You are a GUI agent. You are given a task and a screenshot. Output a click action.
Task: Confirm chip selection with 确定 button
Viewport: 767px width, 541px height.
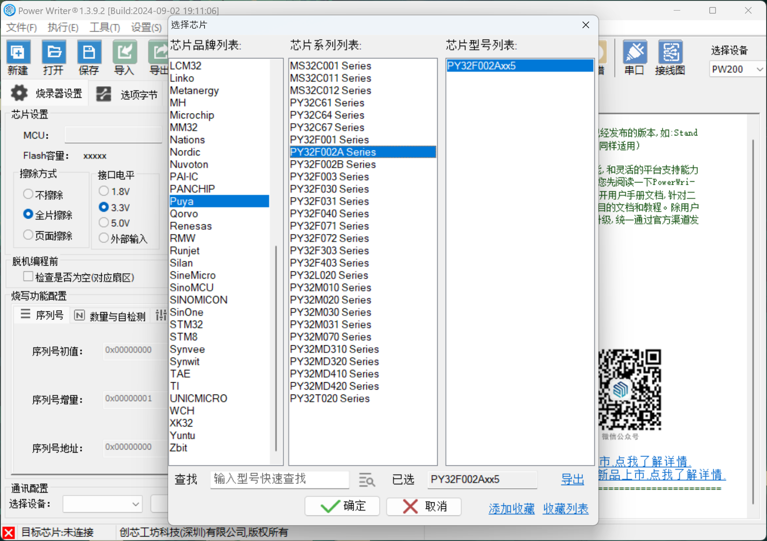pos(342,506)
